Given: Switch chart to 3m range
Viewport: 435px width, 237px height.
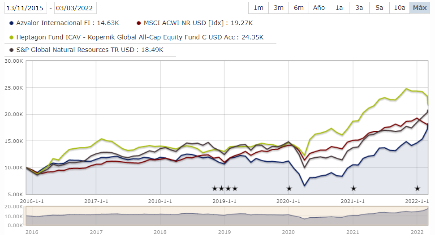Looking at the screenshot, I should [279, 8].
